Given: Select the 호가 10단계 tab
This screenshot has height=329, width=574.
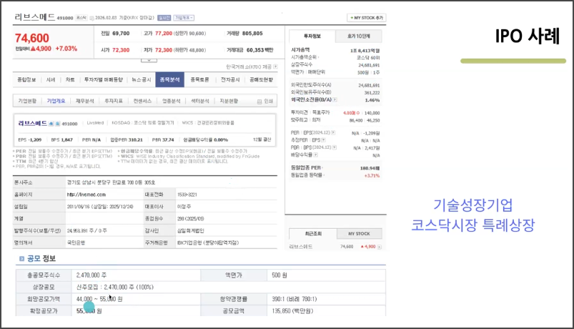Looking at the screenshot, I should 359,36.
